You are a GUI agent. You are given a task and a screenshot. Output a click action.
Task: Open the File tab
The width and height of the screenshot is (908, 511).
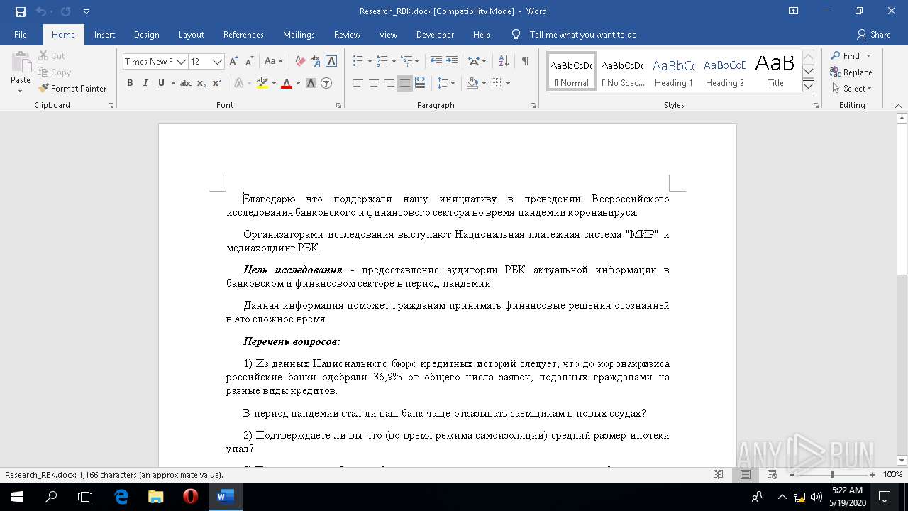point(21,35)
